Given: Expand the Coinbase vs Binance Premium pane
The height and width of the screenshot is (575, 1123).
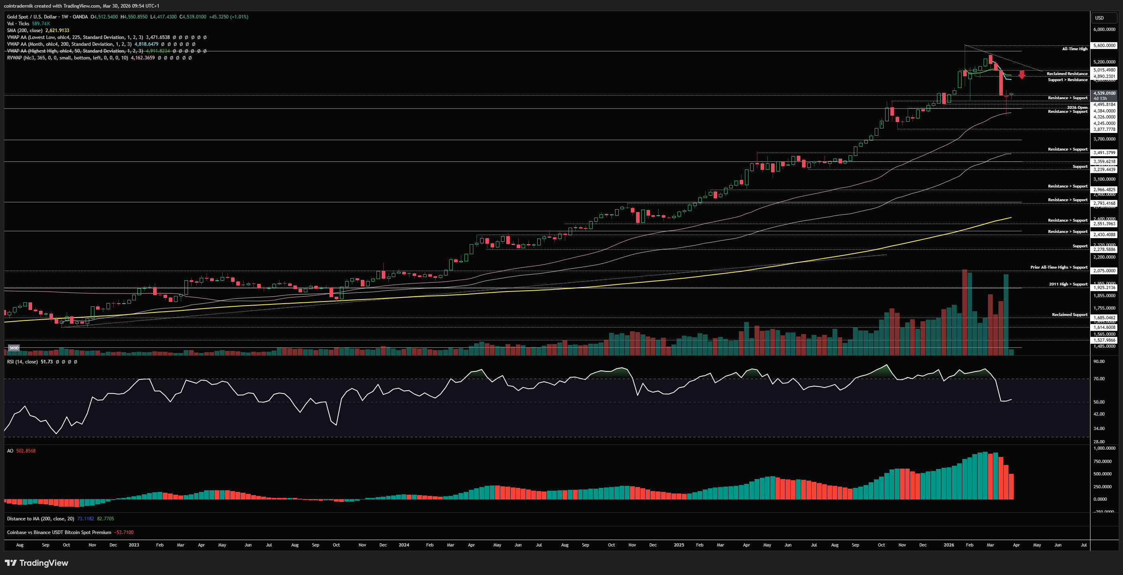Looking at the screenshot, I should pos(59,532).
